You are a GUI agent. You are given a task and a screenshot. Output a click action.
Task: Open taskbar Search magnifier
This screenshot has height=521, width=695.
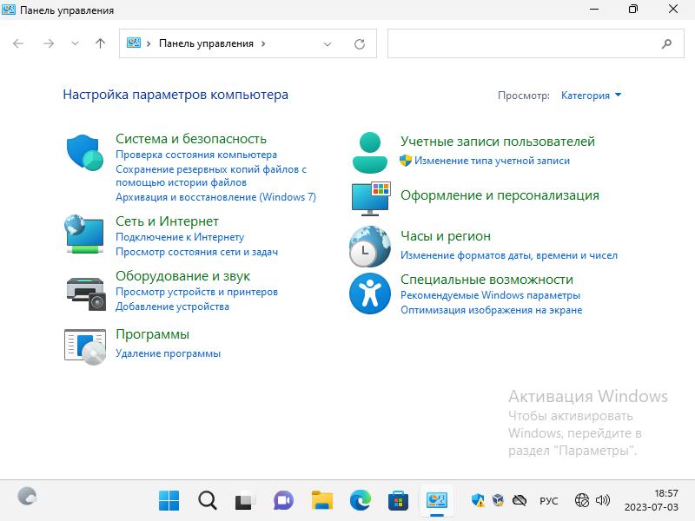(x=207, y=501)
